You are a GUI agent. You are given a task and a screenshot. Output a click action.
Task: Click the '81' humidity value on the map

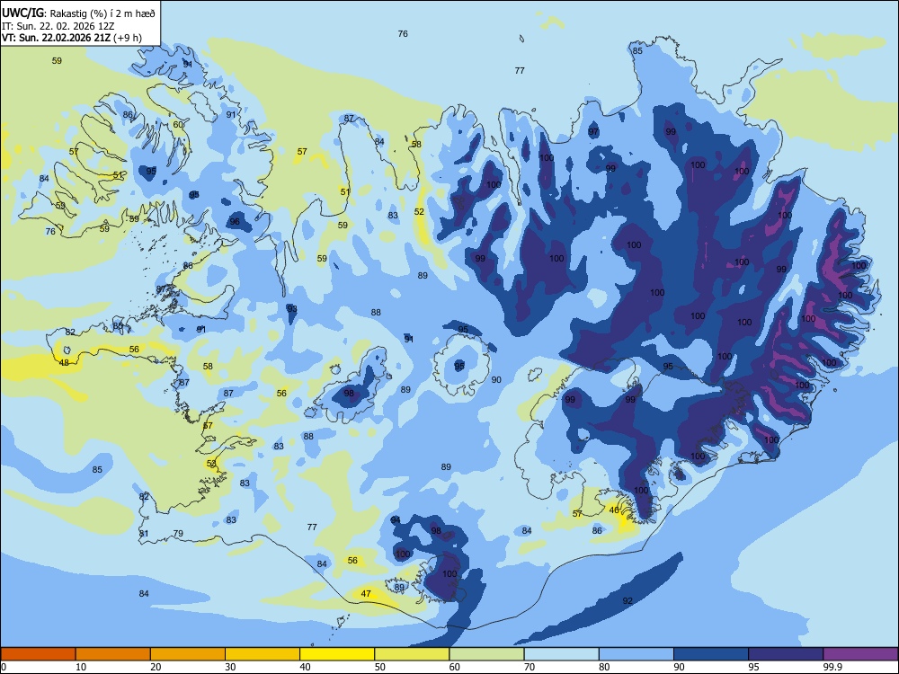click(x=144, y=534)
